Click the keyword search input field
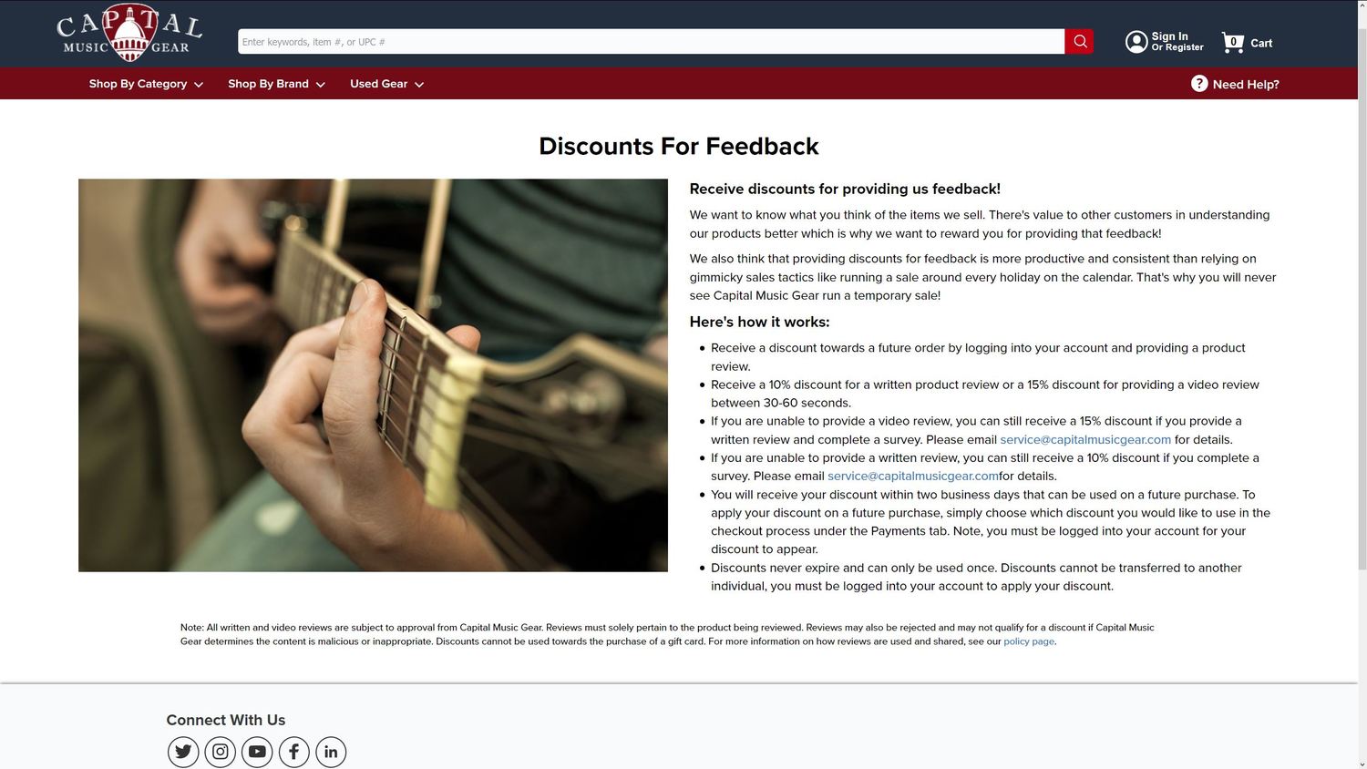Screen dimensions: 1367x769 (652, 42)
